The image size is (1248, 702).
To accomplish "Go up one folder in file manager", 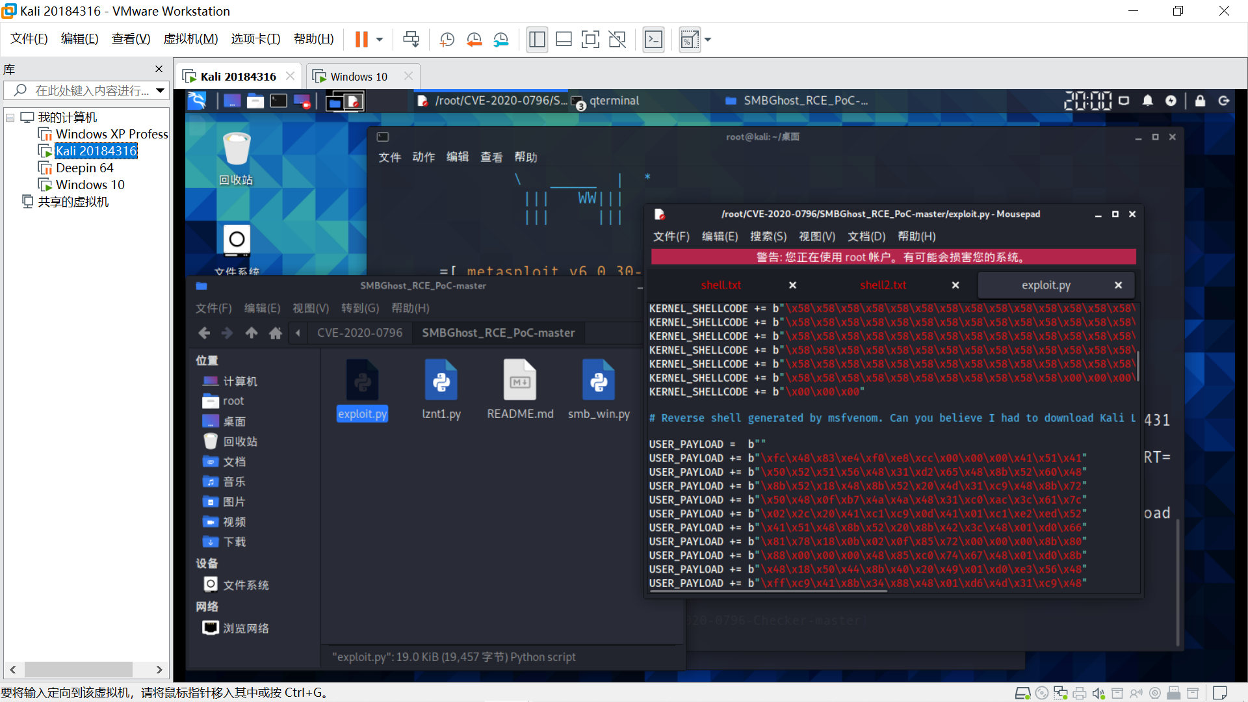I will pos(251,333).
